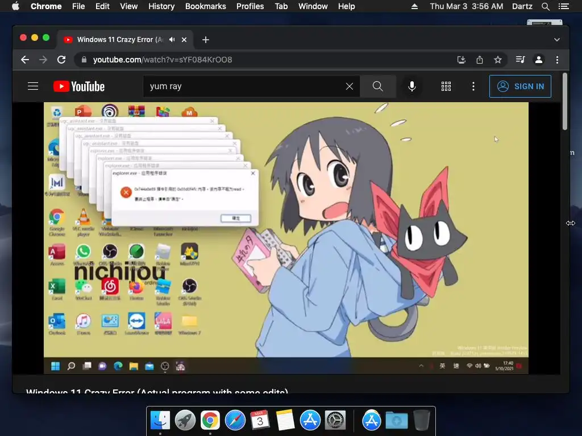This screenshot has width=582, height=436.
Task: Click the share page icon
Action: click(x=480, y=60)
